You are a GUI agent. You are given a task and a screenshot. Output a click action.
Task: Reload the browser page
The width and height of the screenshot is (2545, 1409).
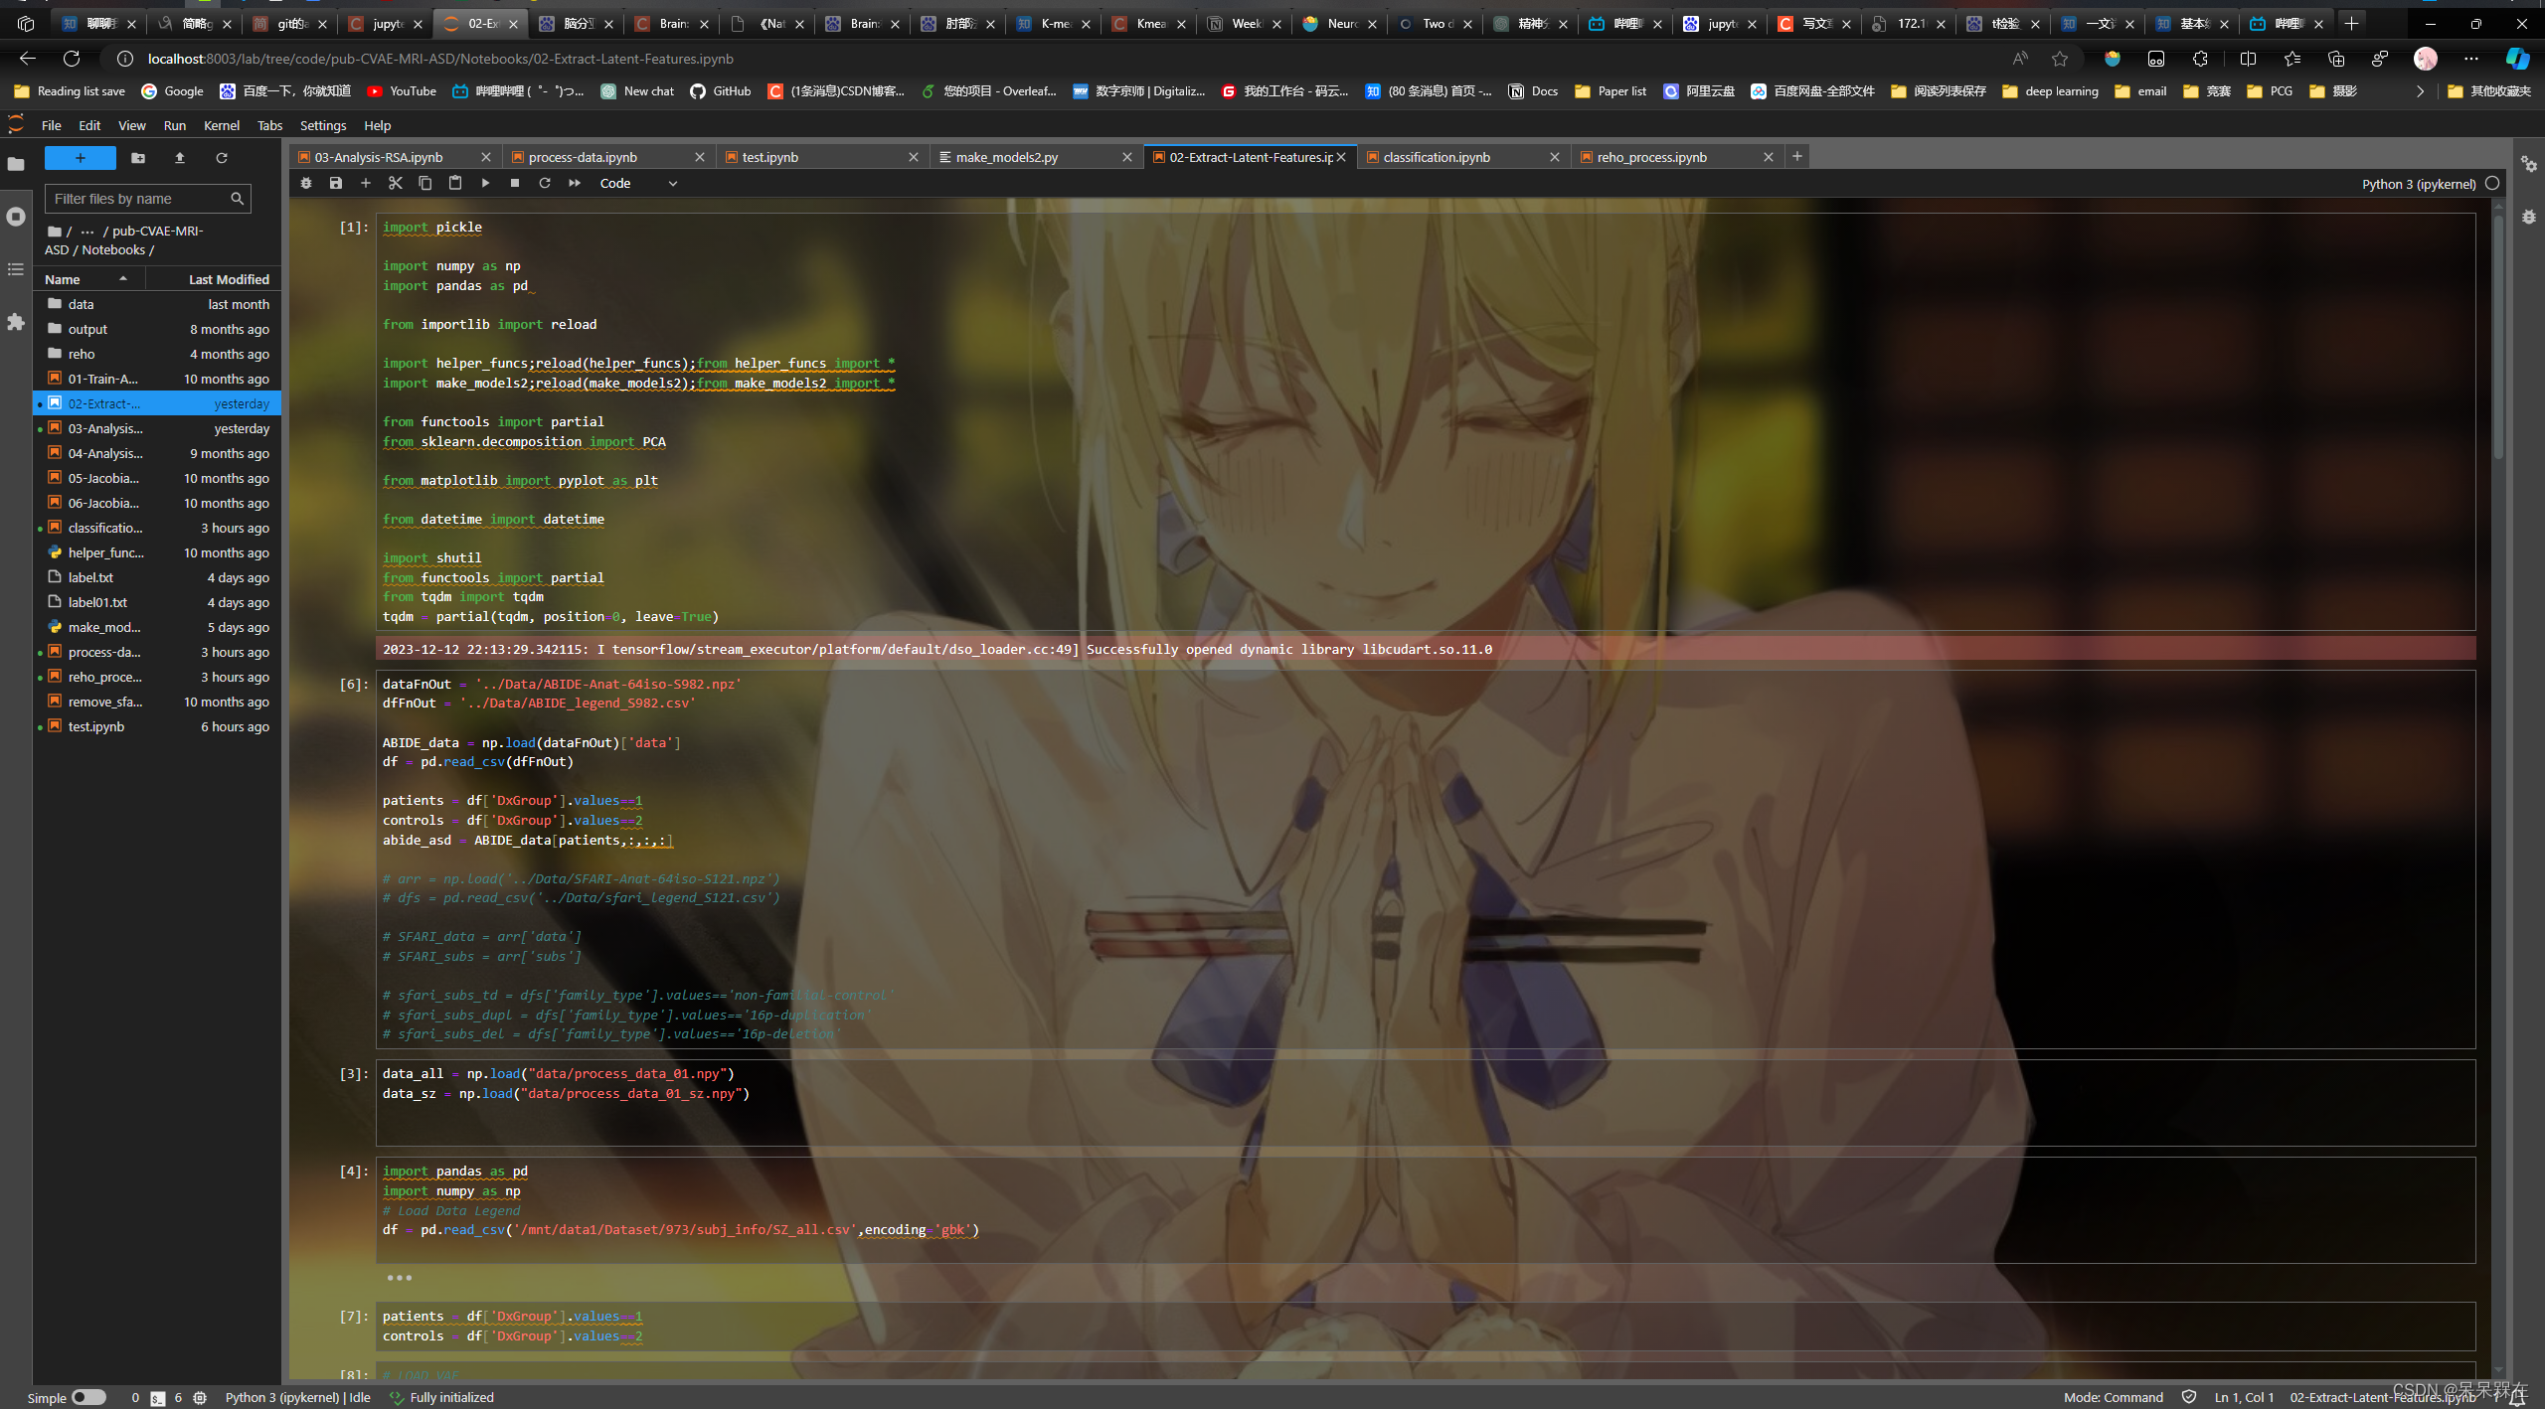[x=72, y=59]
